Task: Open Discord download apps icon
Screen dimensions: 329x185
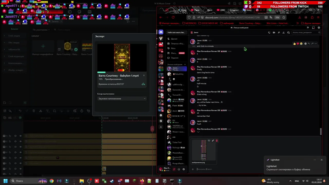Action: [x=161, y=126]
